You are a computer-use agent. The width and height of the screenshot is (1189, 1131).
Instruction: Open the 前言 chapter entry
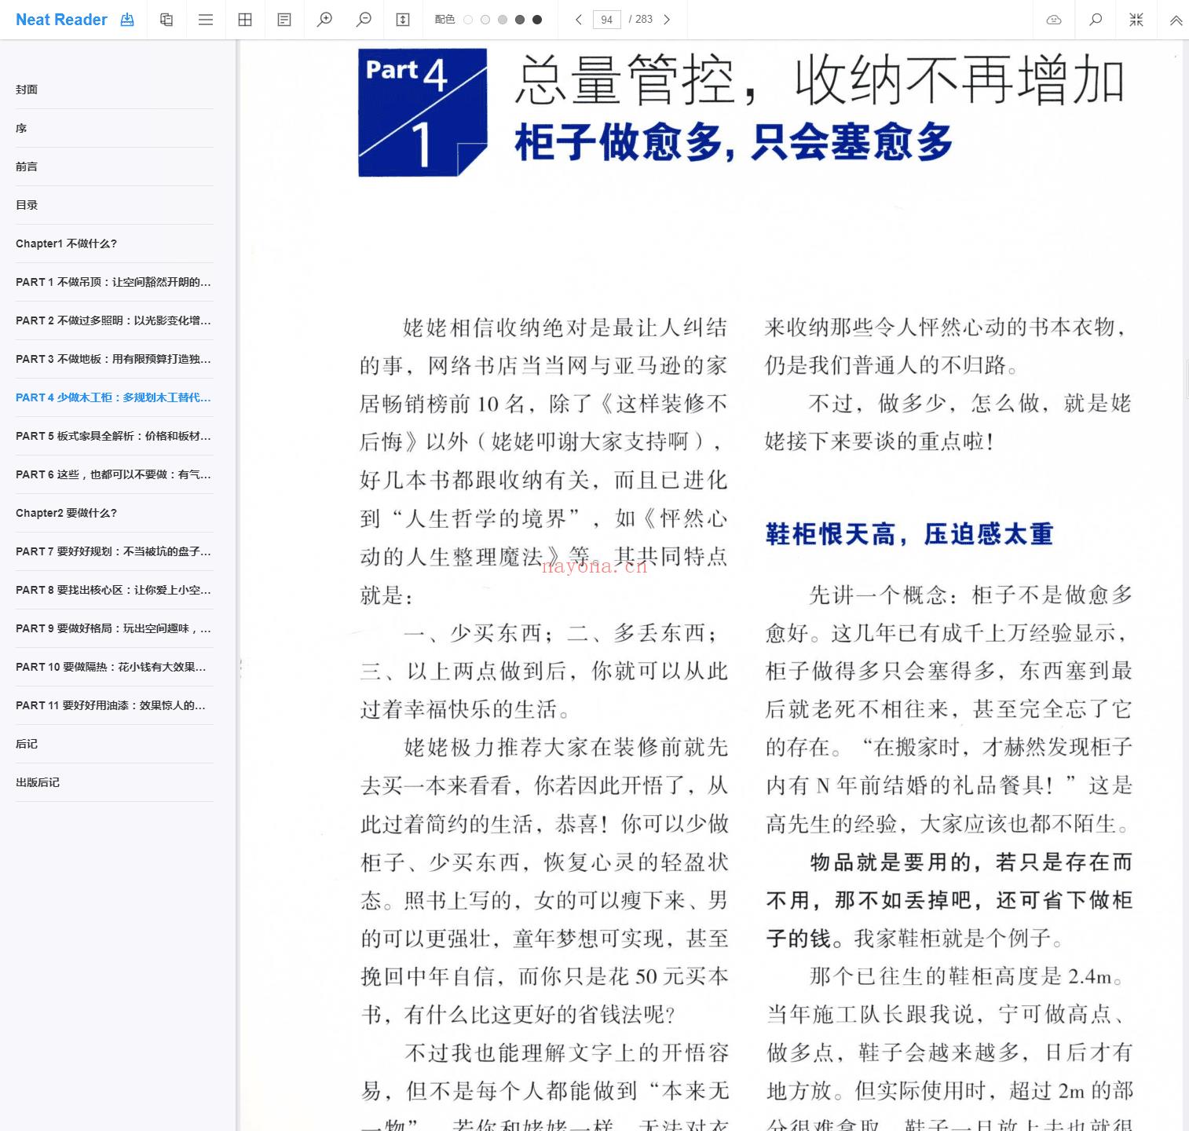click(x=115, y=167)
